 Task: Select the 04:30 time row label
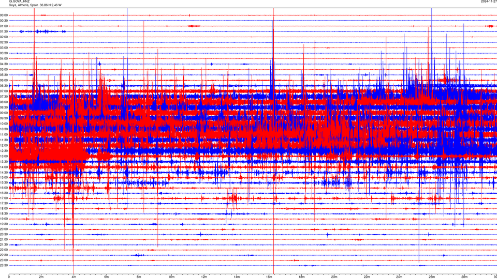(x=4, y=64)
